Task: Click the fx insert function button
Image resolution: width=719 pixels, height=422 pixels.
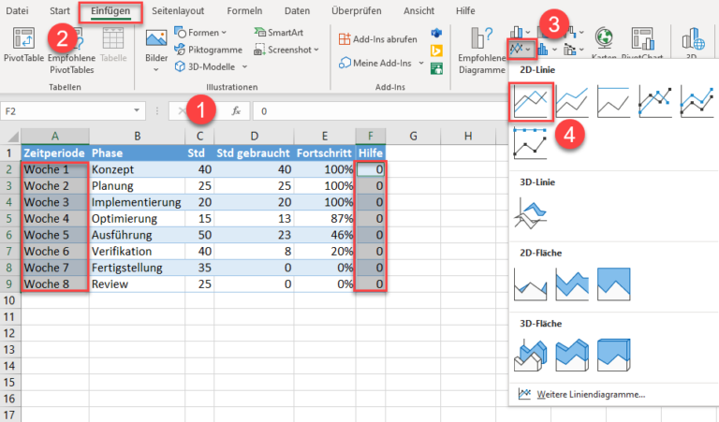Action: pos(236,111)
